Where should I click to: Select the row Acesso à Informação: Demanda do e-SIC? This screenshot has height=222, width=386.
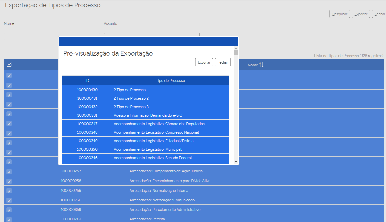point(148,115)
